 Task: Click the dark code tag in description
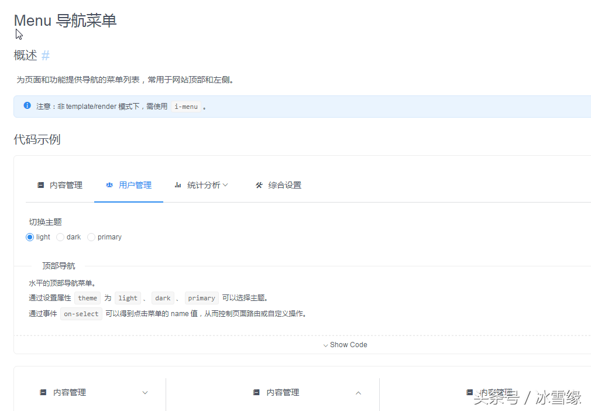pyautogui.click(x=163, y=298)
